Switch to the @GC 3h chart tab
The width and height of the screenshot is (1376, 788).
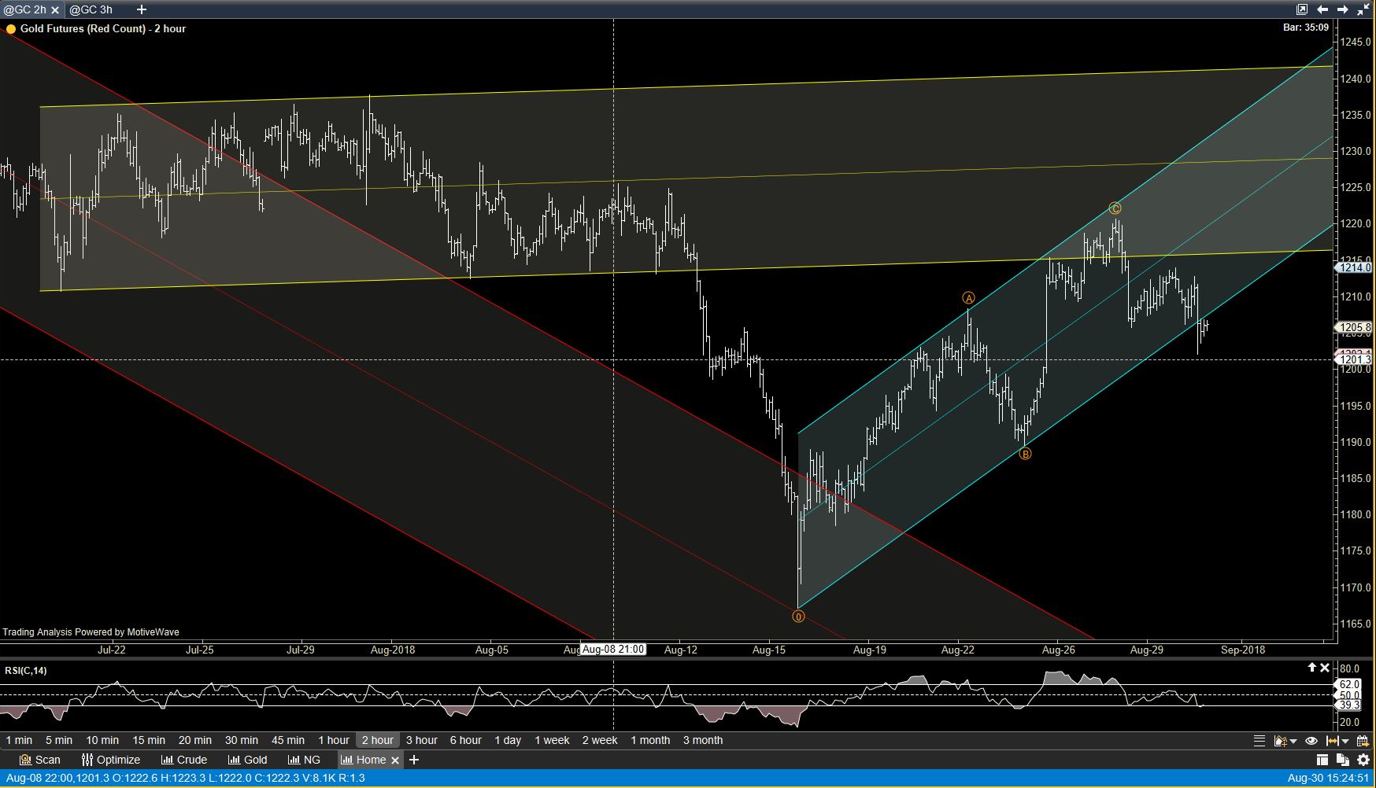(x=91, y=9)
